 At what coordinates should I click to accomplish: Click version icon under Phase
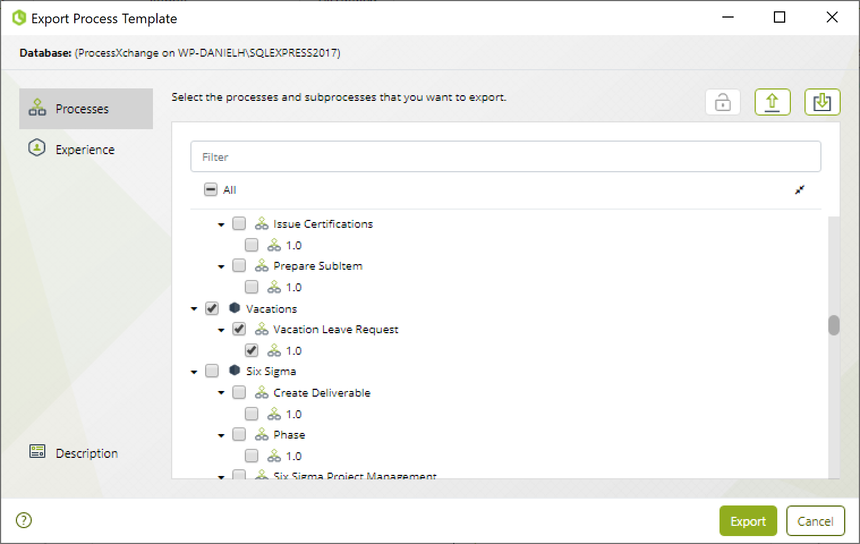coord(274,456)
